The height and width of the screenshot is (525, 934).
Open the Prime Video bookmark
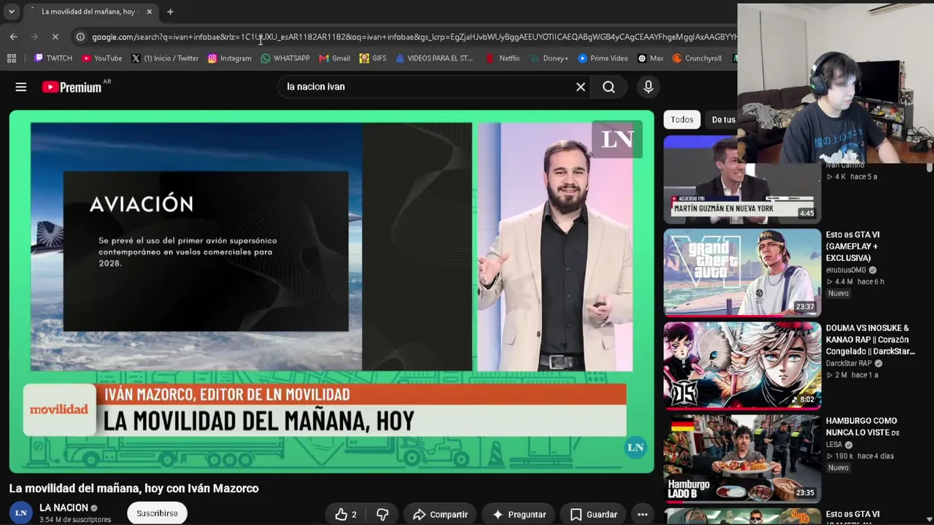click(603, 58)
